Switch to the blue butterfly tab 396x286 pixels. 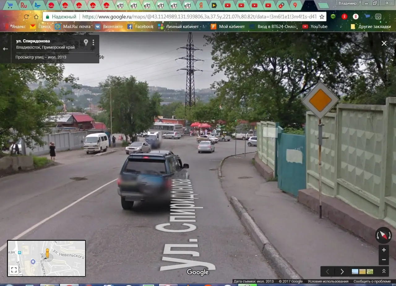tap(37, 5)
